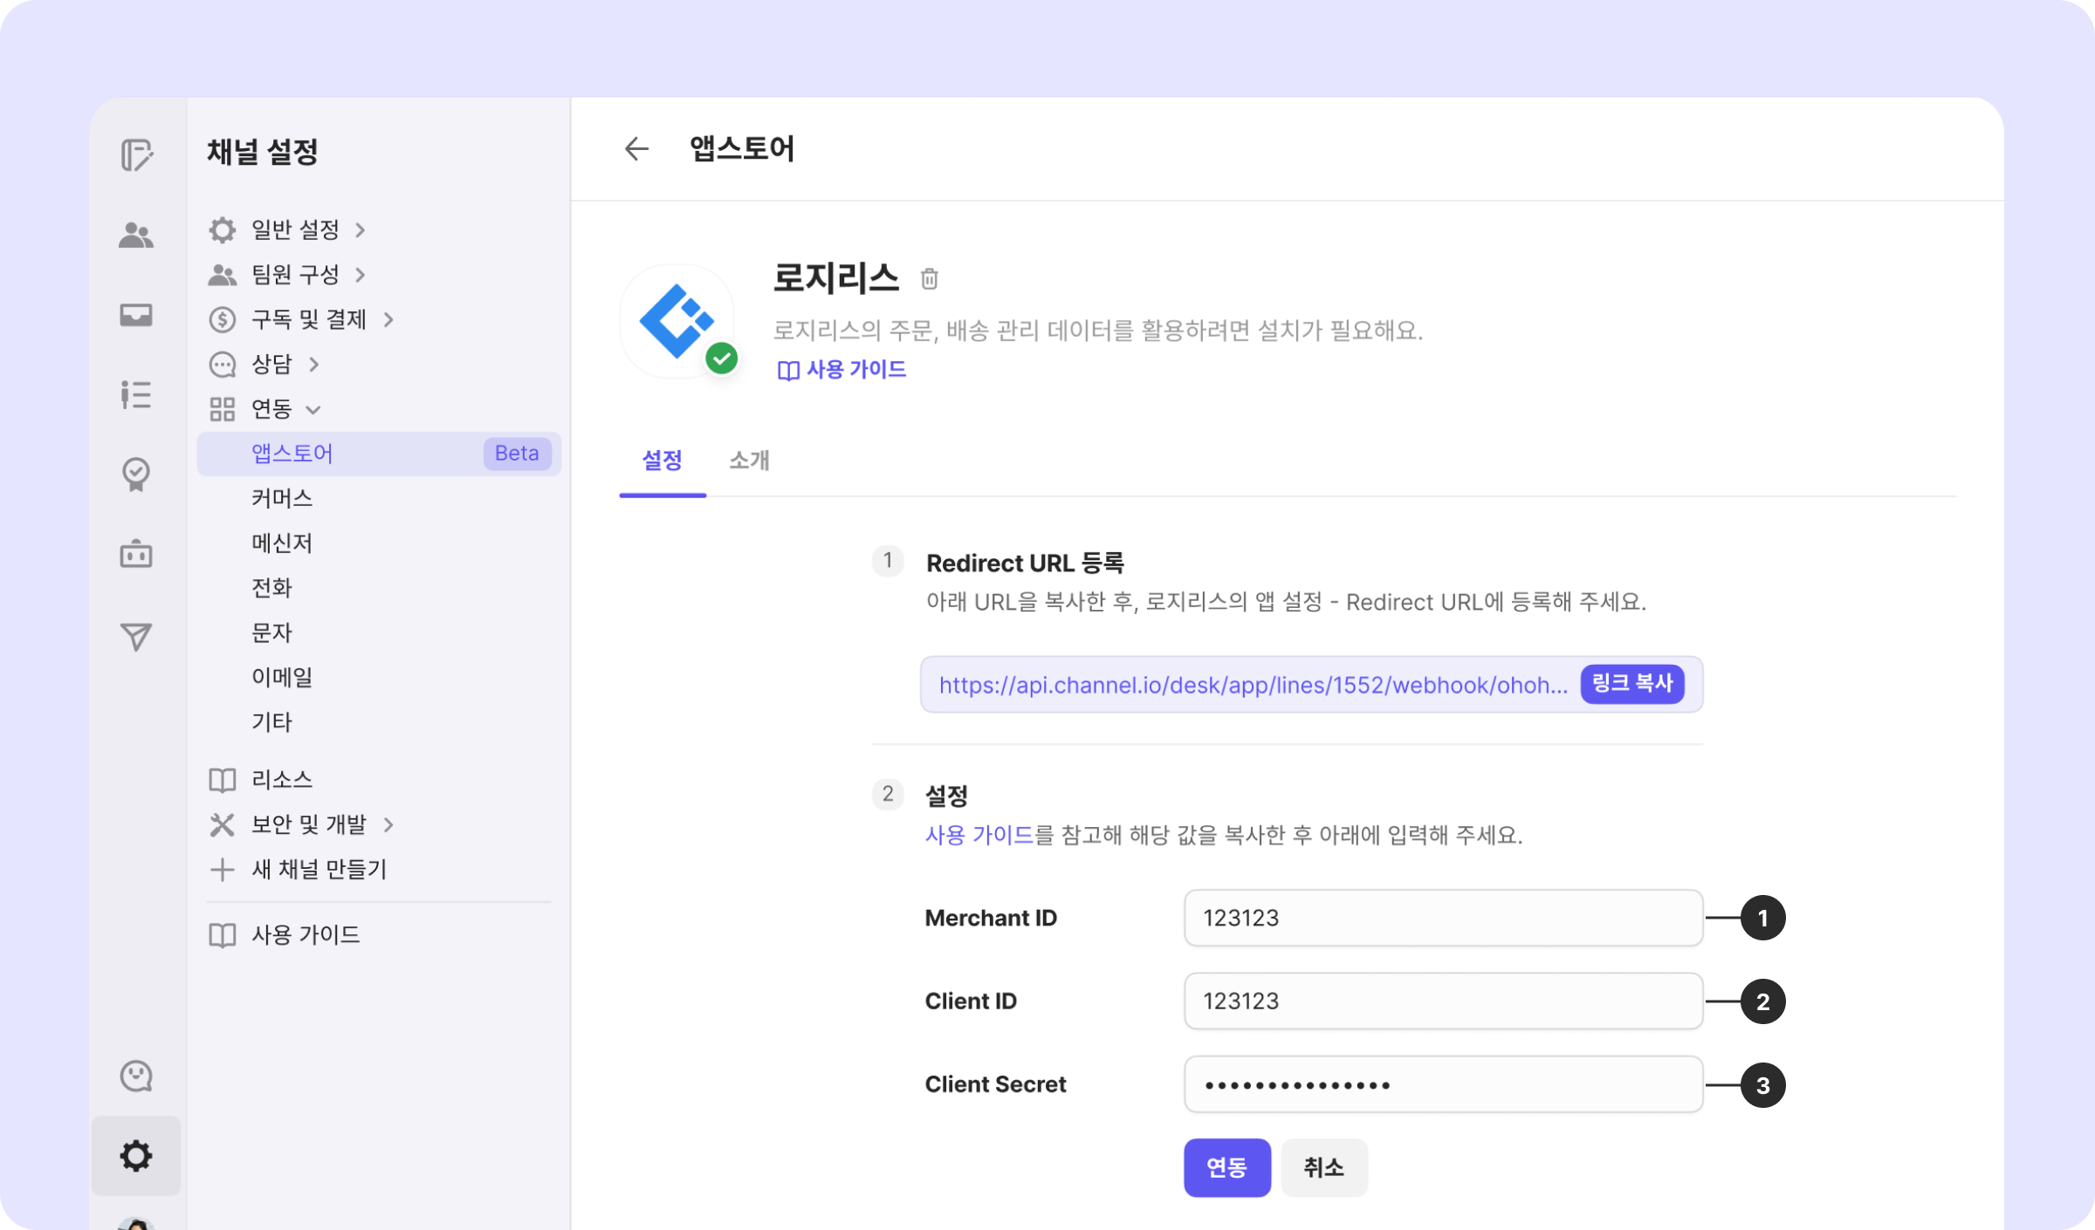This screenshot has width=2095, height=1230.
Task: Open 메신저 integration settings
Action: coord(281,543)
